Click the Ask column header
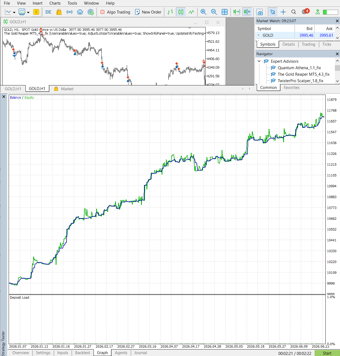340x356 pixels. click(x=329, y=29)
